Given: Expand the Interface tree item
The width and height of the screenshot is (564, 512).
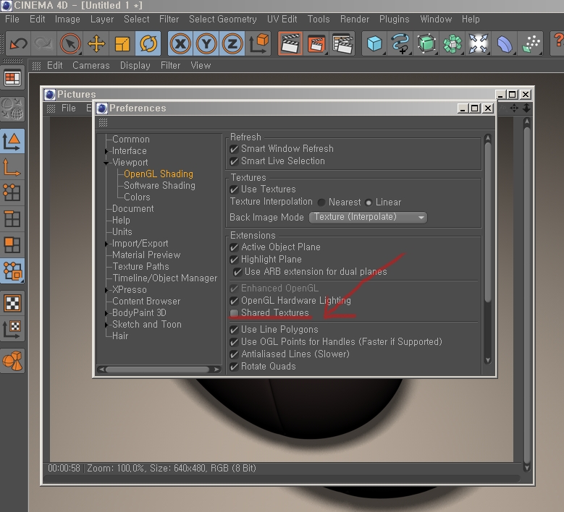Looking at the screenshot, I should [106, 151].
